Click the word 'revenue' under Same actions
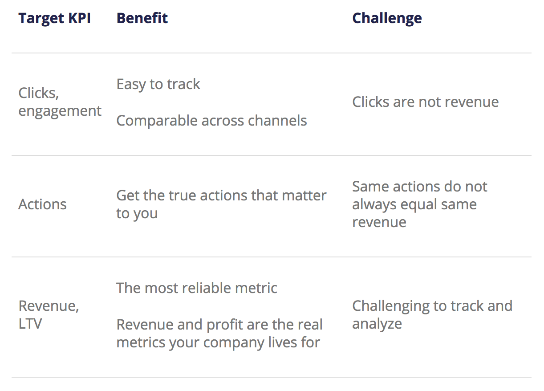The image size is (544, 391). [x=379, y=222]
